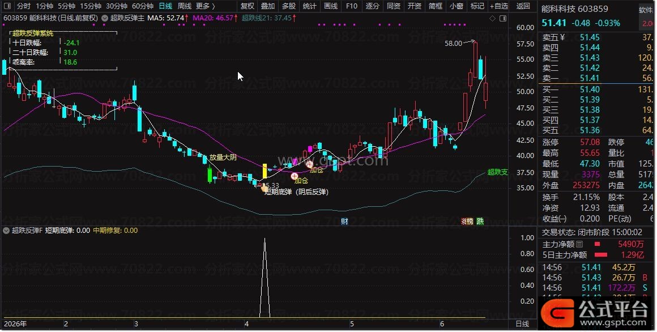Image resolution: width=657 pixels, height=332 pixels.
Task: Click the 卖一 price 51.41
Action: (590, 78)
